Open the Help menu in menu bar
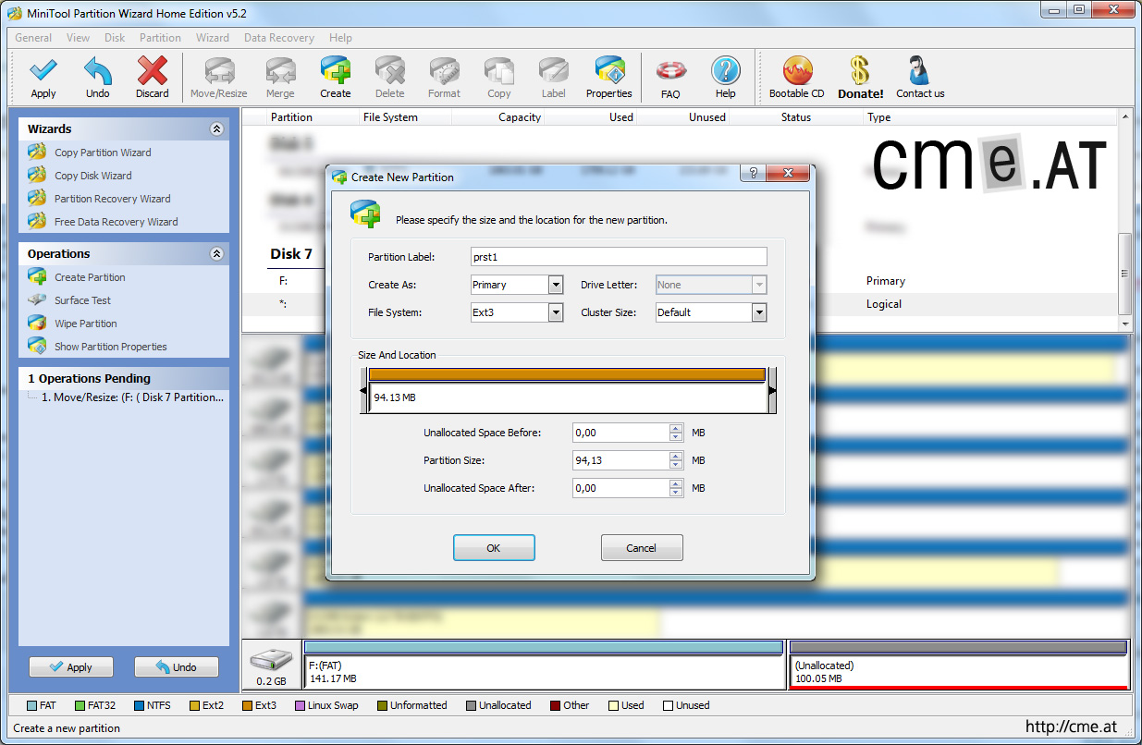The image size is (1142, 745). point(340,38)
